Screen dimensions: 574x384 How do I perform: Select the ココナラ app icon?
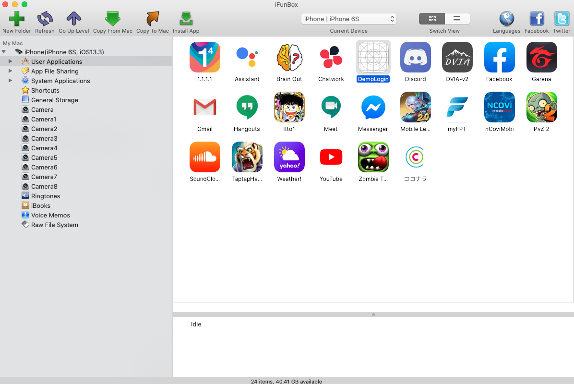pos(415,157)
